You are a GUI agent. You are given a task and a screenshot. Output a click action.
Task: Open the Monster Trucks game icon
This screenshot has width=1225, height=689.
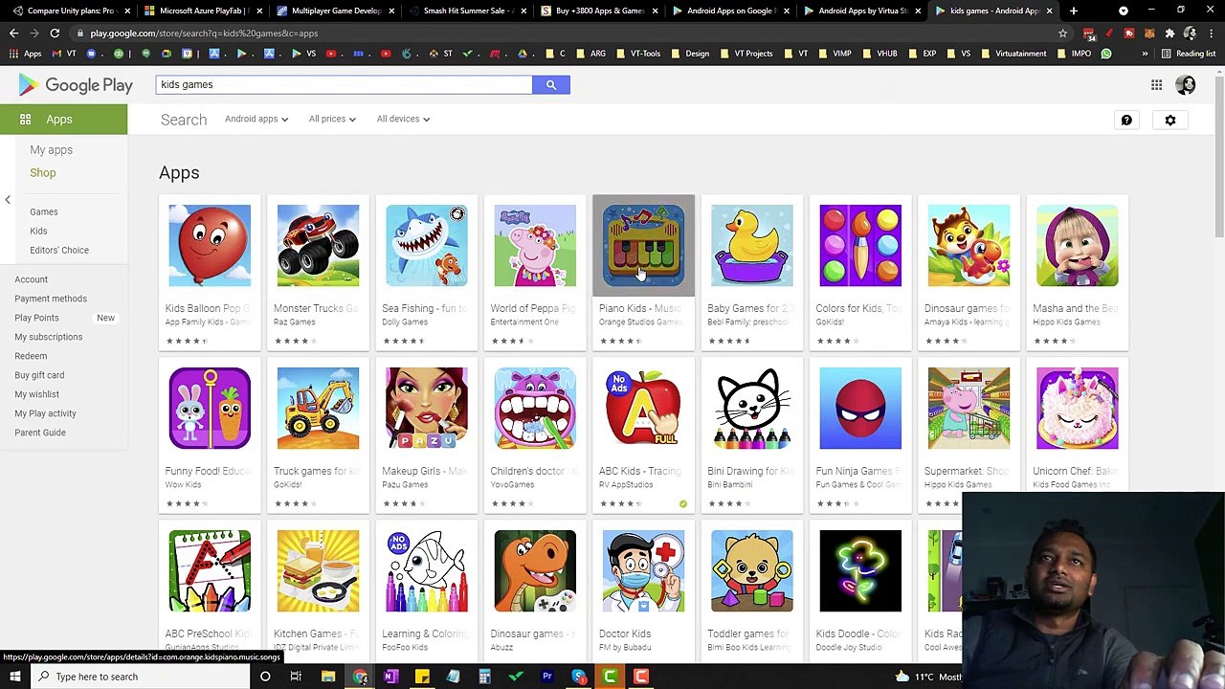coord(318,245)
